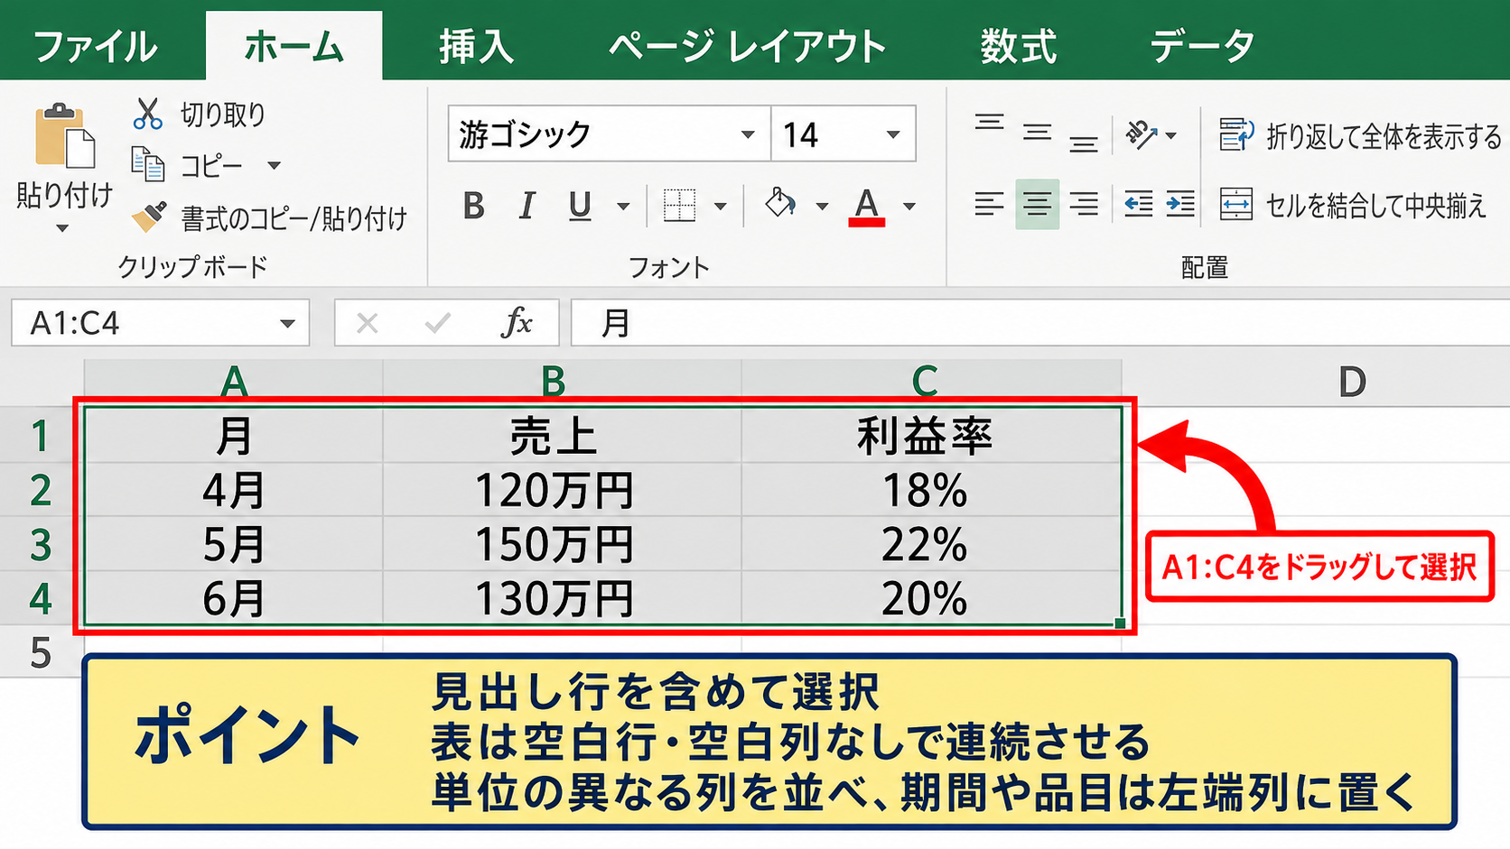The height and width of the screenshot is (849, 1510).
Task: Toggle Italic formatting
Action: click(x=527, y=207)
